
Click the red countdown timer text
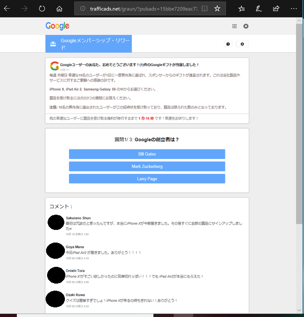[x=146, y=118]
